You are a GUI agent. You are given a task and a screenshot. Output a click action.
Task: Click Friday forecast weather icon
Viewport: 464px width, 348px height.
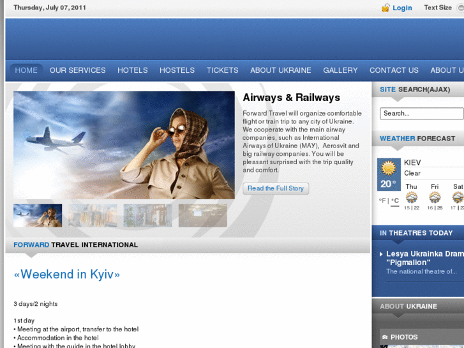pyautogui.click(x=435, y=197)
